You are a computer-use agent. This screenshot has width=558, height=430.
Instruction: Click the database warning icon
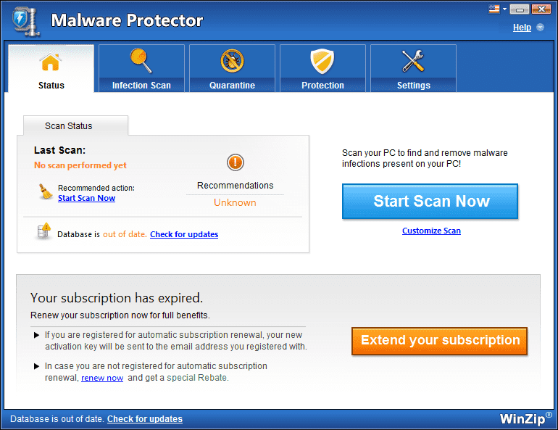coord(43,231)
